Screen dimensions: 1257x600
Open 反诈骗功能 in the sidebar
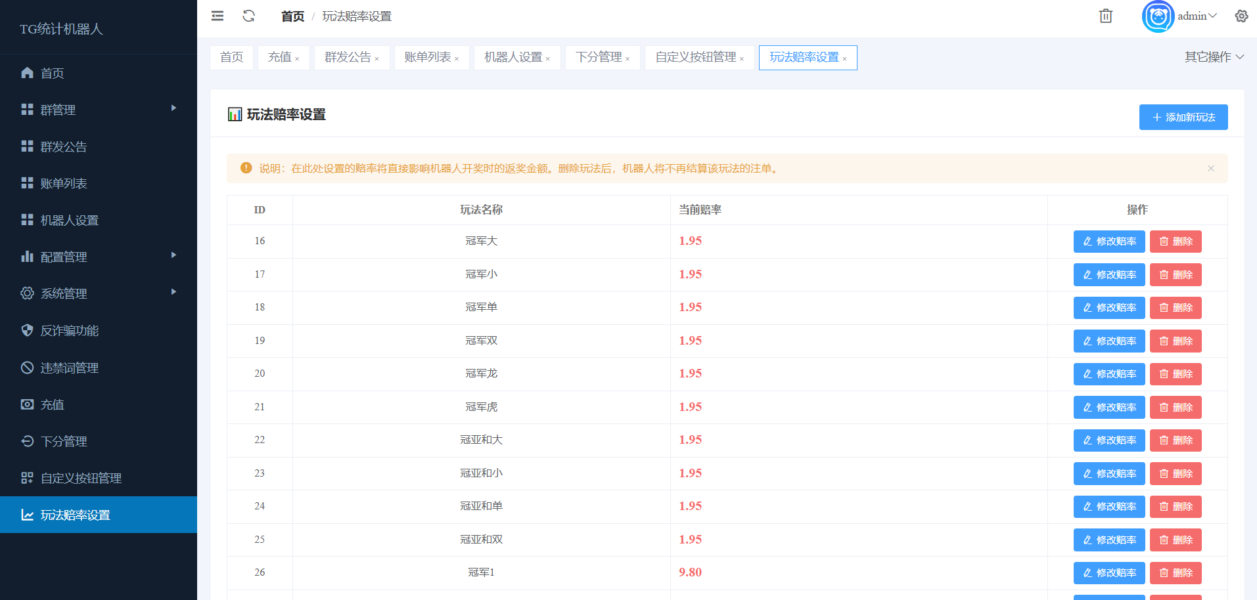[x=70, y=331]
